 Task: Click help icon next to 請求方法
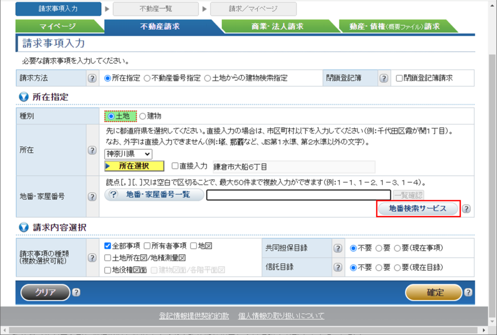click(x=92, y=78)
